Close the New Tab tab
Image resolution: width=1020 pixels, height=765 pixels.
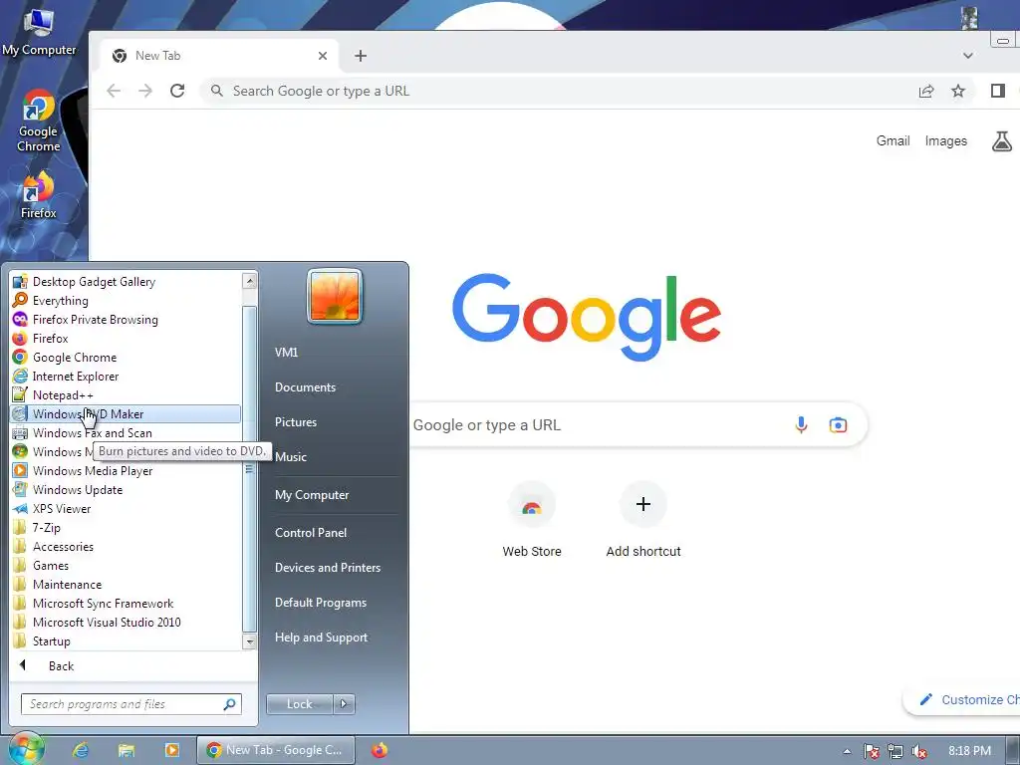click(x=322, y=56)
